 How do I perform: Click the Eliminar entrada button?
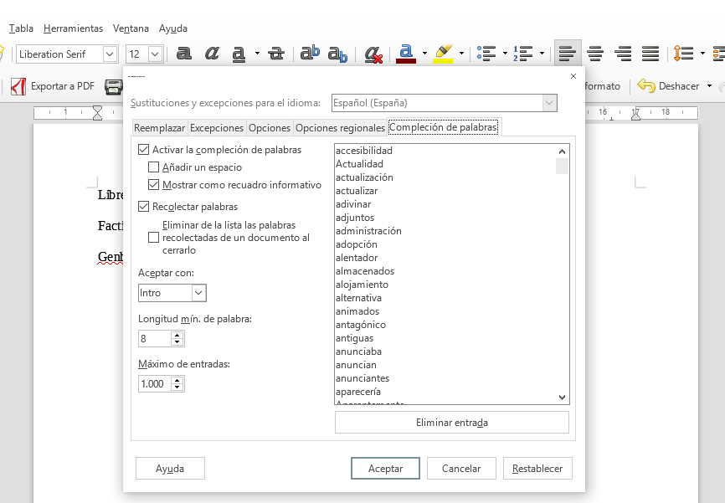[x=451, y=422]
